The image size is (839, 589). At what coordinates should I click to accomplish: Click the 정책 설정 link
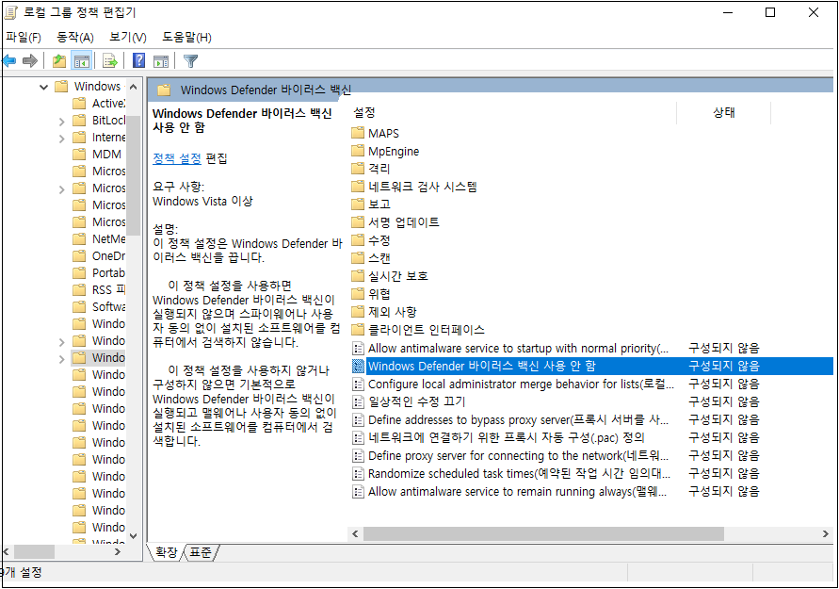tap(177, 158)
